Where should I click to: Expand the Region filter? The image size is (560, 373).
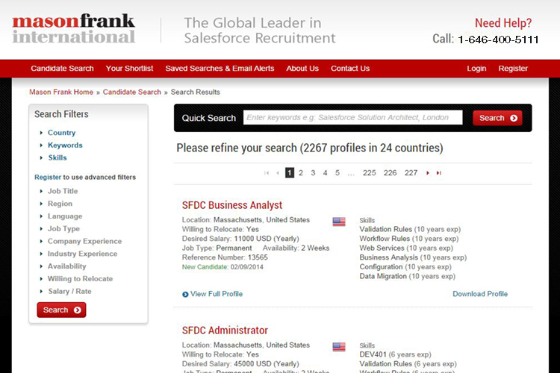coord(60,204)
